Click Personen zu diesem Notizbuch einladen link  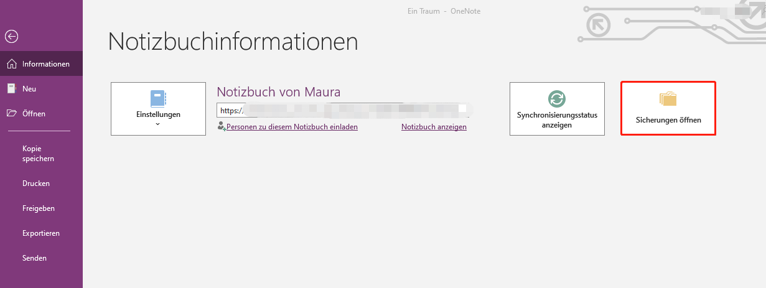tap(292, 127)
